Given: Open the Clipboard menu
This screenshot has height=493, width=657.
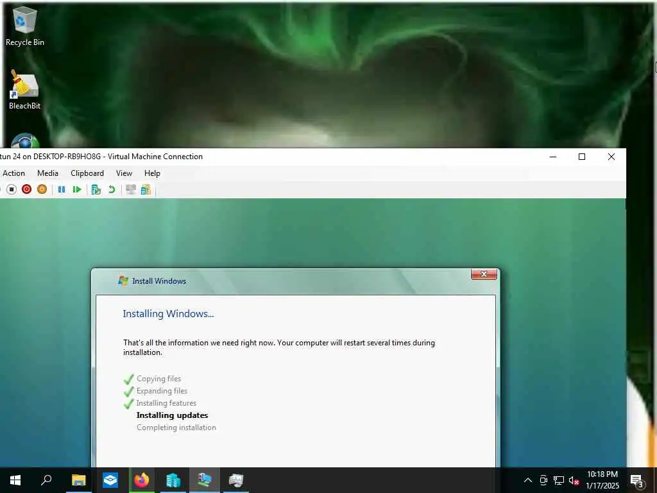Looking at the screenshot, I should [x=87, y=173].
